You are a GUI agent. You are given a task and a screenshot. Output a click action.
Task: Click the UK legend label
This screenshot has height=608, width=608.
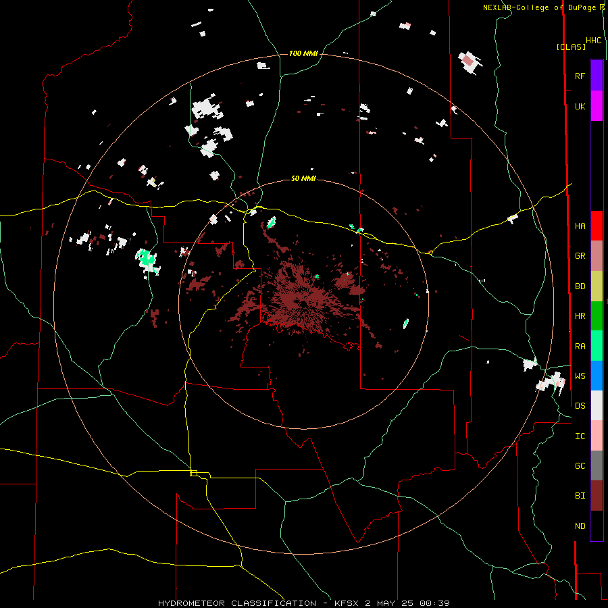[580, 106]
